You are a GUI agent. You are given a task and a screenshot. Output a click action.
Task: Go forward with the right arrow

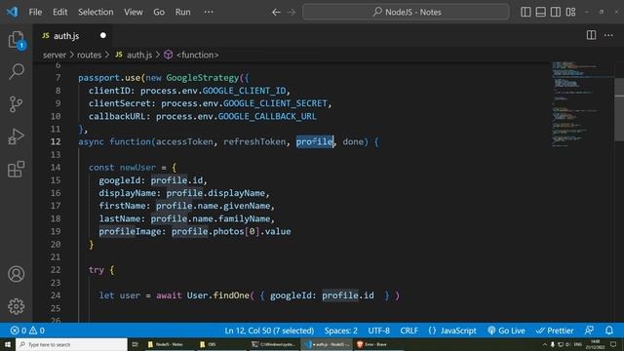(x=292, y=13)
